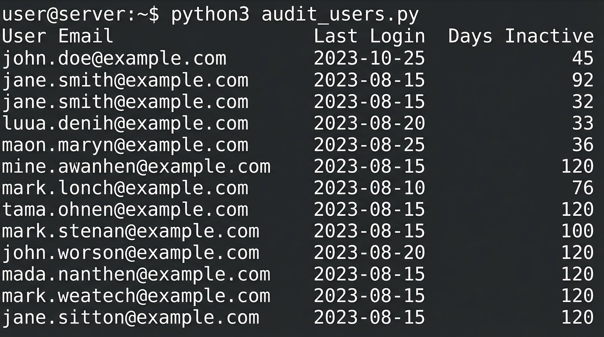The height and width of the screenshot is (337, 604).
Task: Click the 2023-10-25 last login date
Action: pos(369,58)
